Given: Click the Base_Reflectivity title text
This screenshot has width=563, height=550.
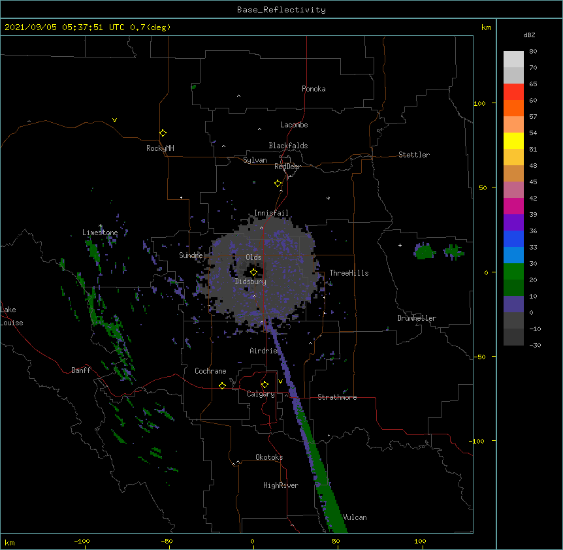Looking at the screenshot, I should 281,10.
